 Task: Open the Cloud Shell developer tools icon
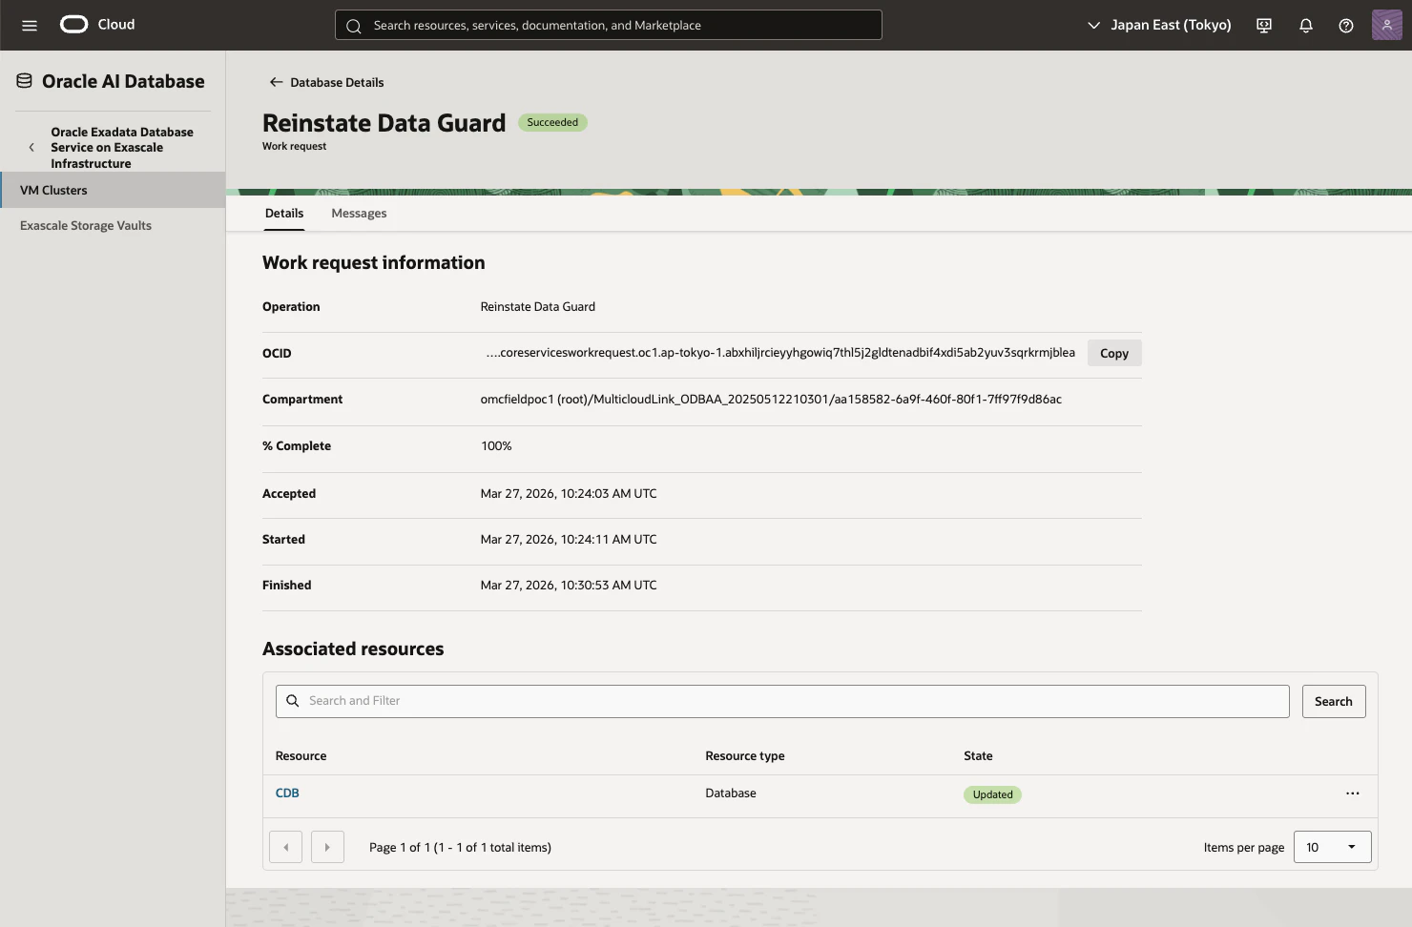pyautogui.click(x=1264, y=26)
